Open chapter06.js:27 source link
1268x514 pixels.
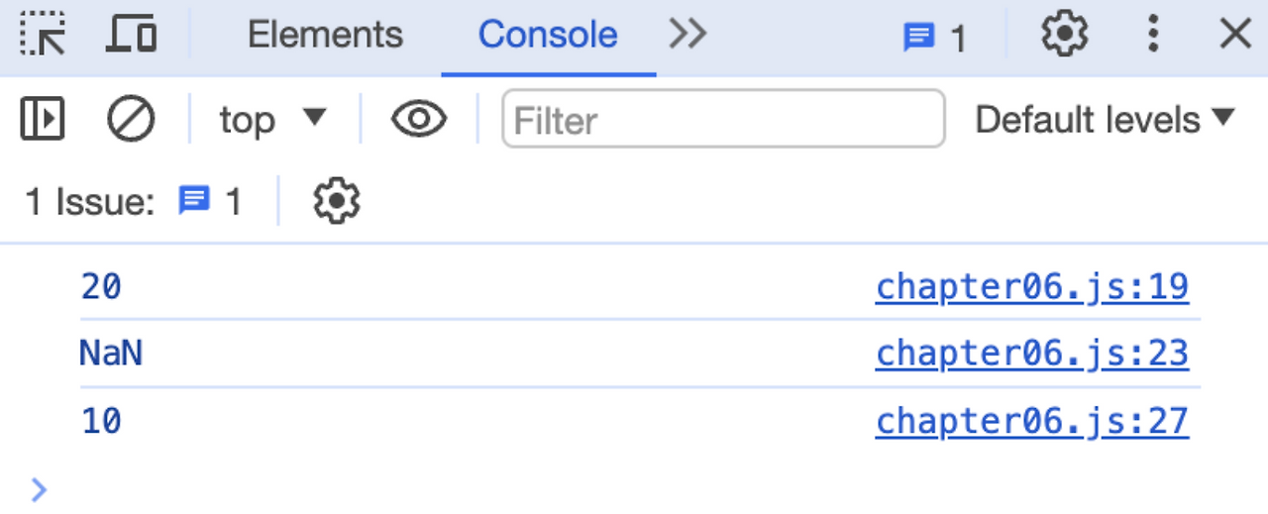(1032, 421)
